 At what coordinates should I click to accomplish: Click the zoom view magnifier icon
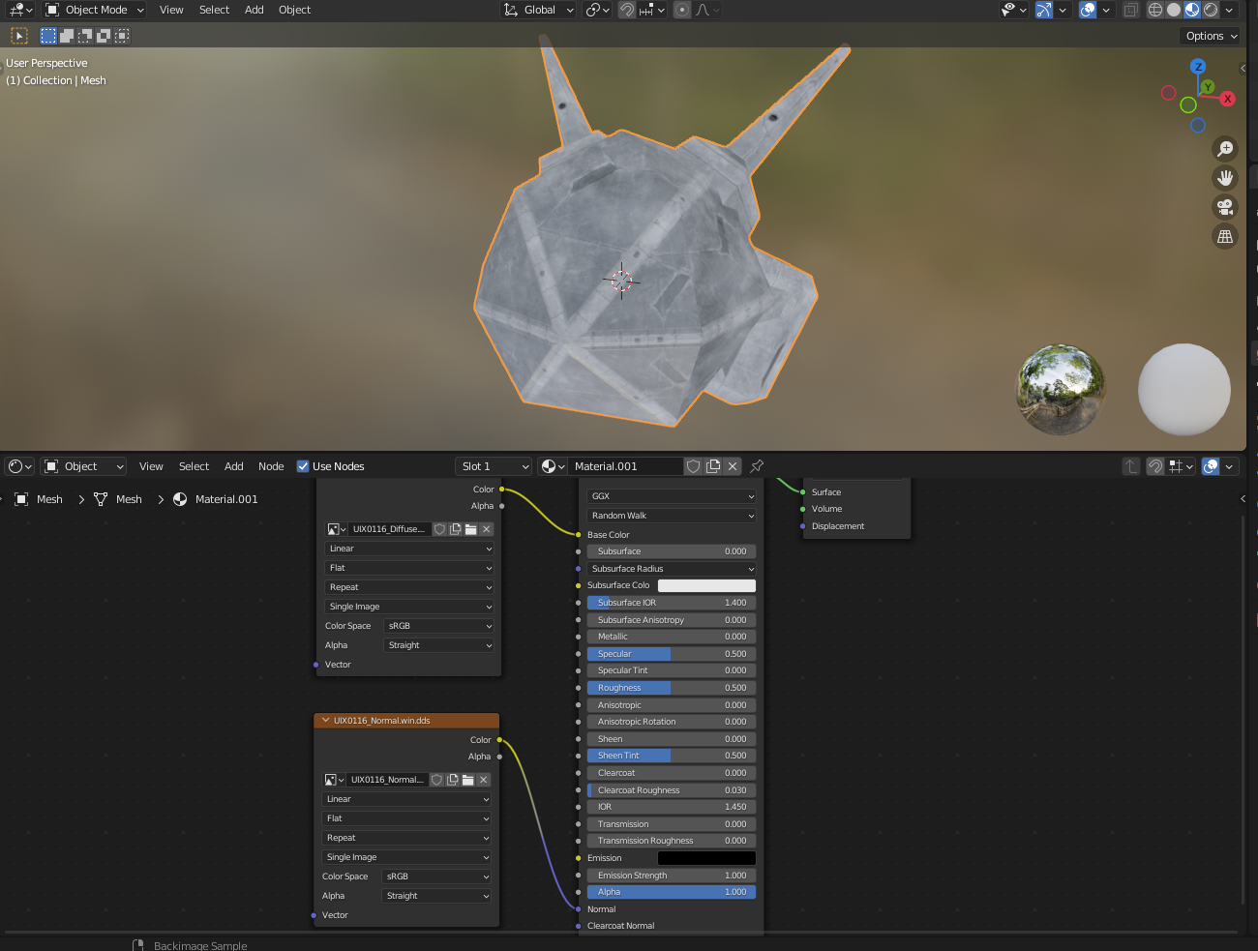1225,148
